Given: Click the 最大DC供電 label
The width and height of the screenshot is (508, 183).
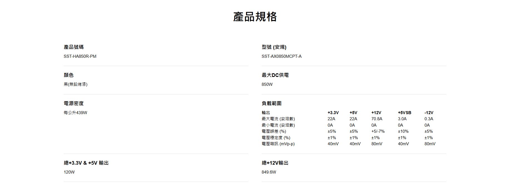Looking at the screenshot, I should point(275,75).
